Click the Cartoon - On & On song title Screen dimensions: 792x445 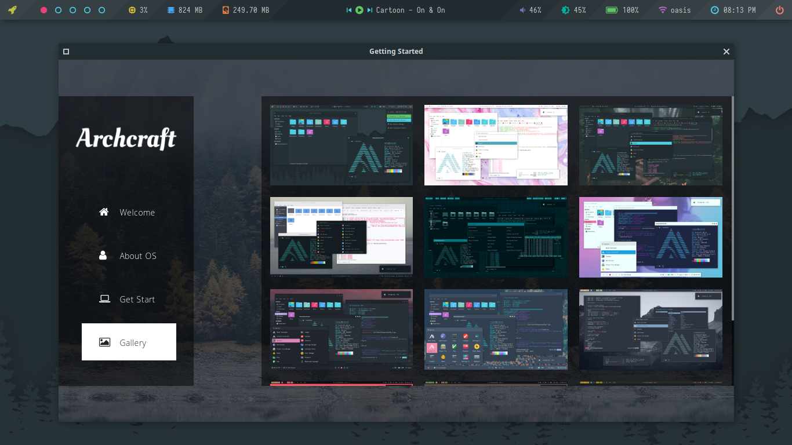coord(410,10)
